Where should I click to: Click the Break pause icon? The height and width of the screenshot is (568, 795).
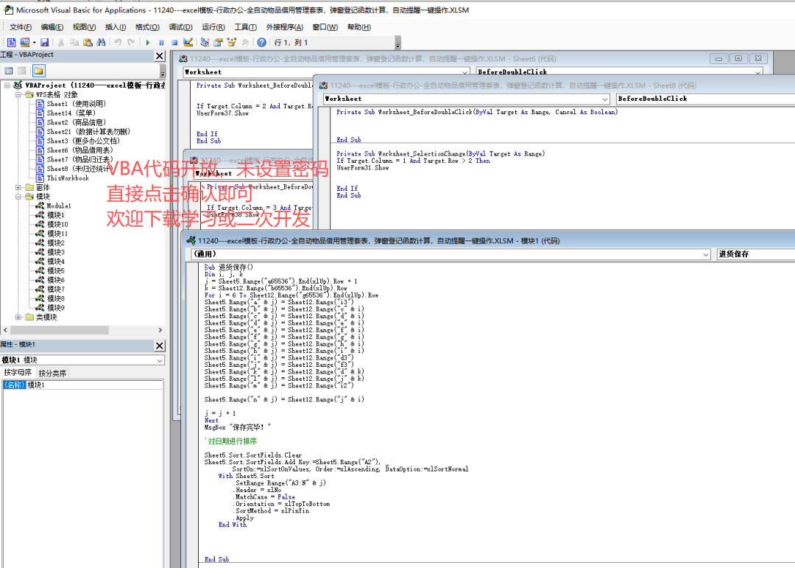[161, 43]
